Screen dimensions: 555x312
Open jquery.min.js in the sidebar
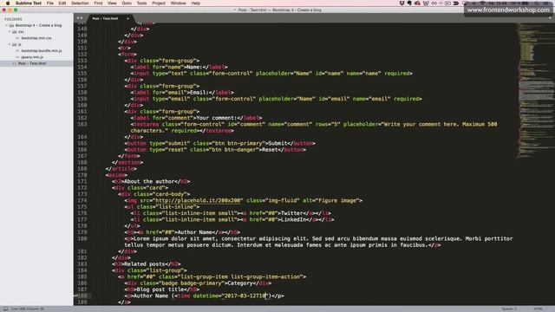[32, 57]
